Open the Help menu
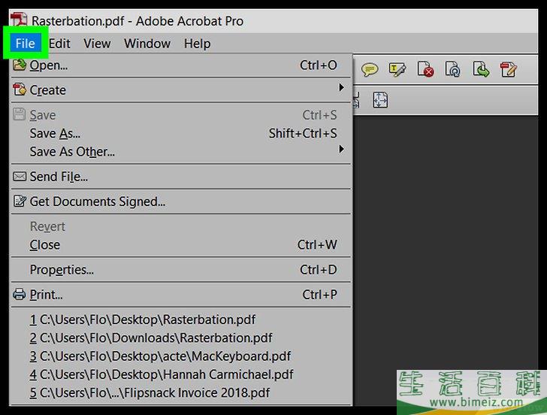Viewport: 547px width, 415px height. [x=198, y=44]
